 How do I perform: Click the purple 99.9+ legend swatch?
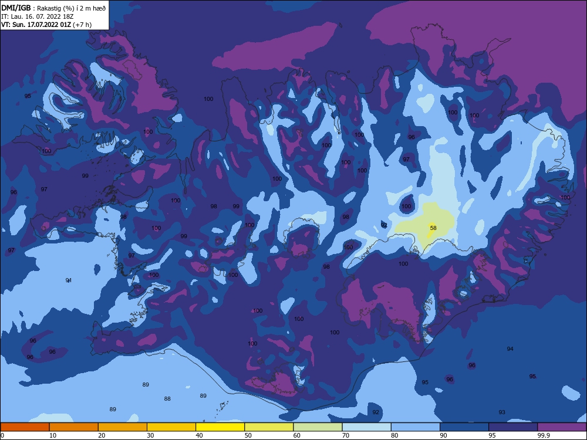coord(562,427)
